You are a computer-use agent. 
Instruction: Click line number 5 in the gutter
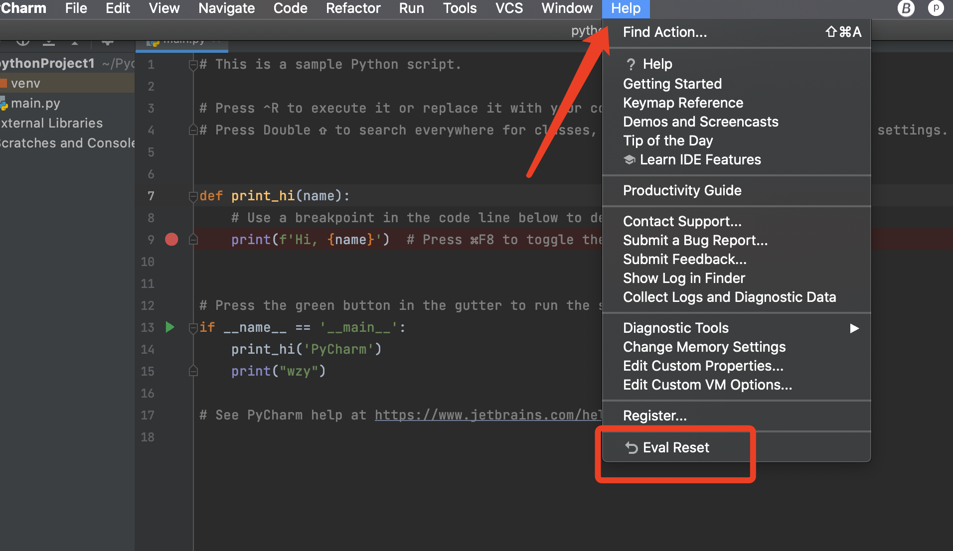click(x=151, y=152)
